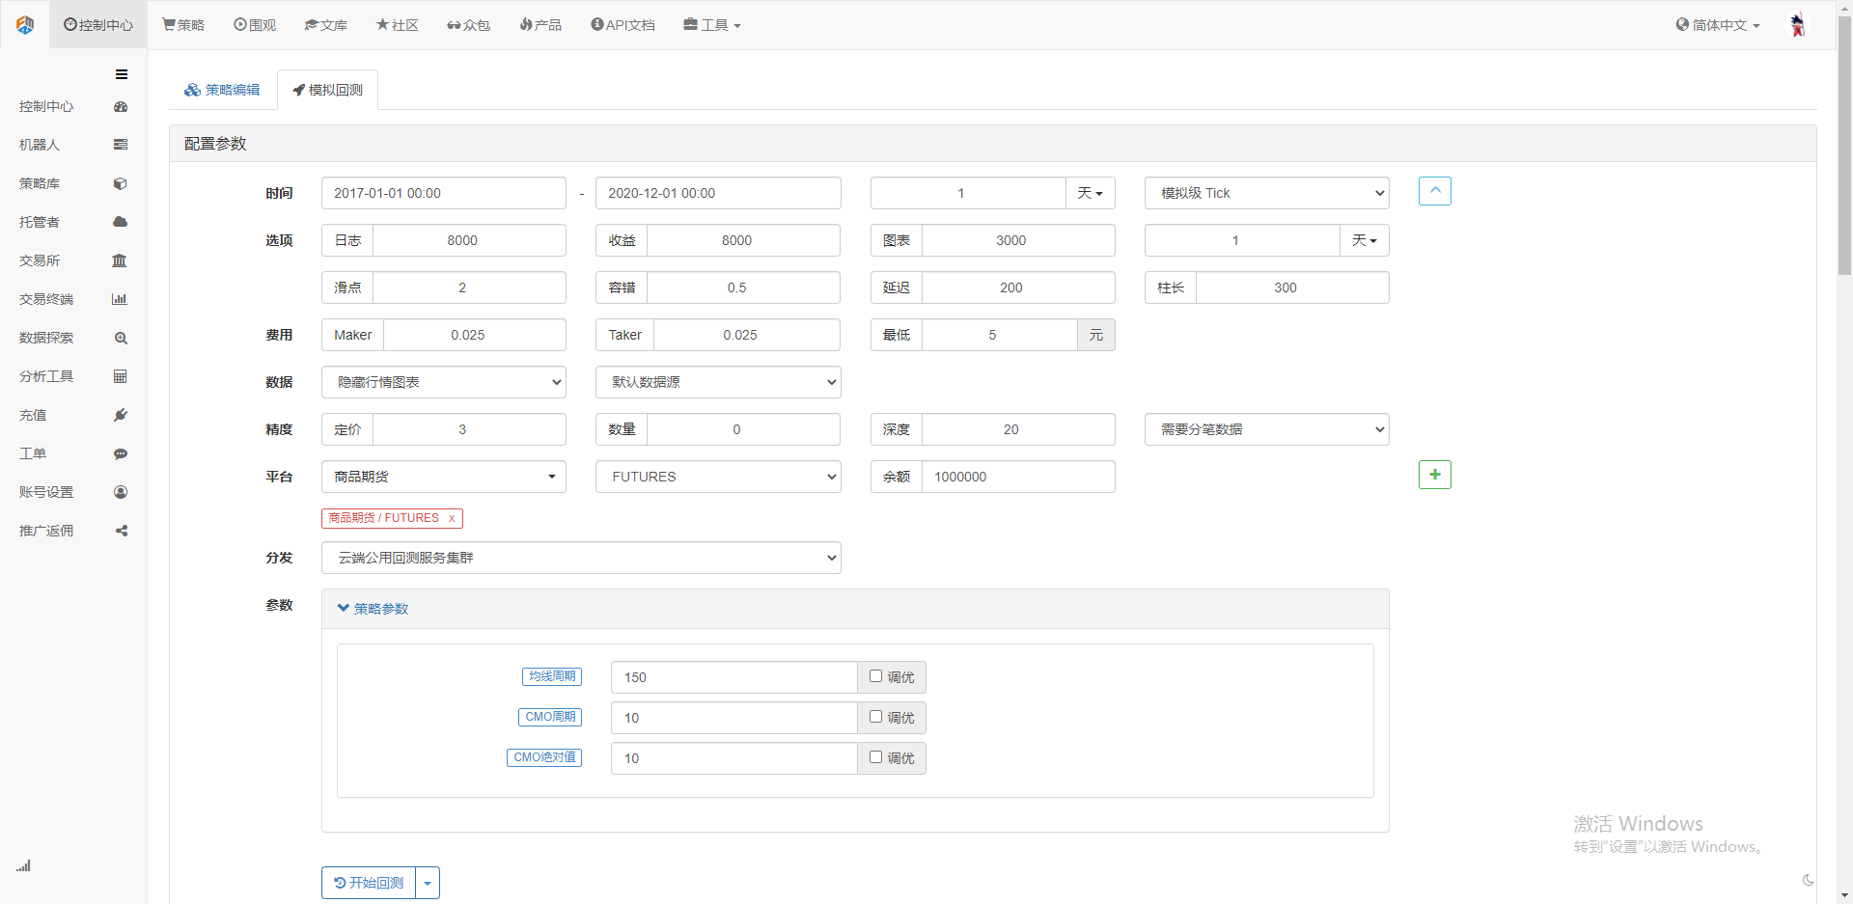
Task: Click the 柱长 input showing 300
Action: (x=1292, y=288)
